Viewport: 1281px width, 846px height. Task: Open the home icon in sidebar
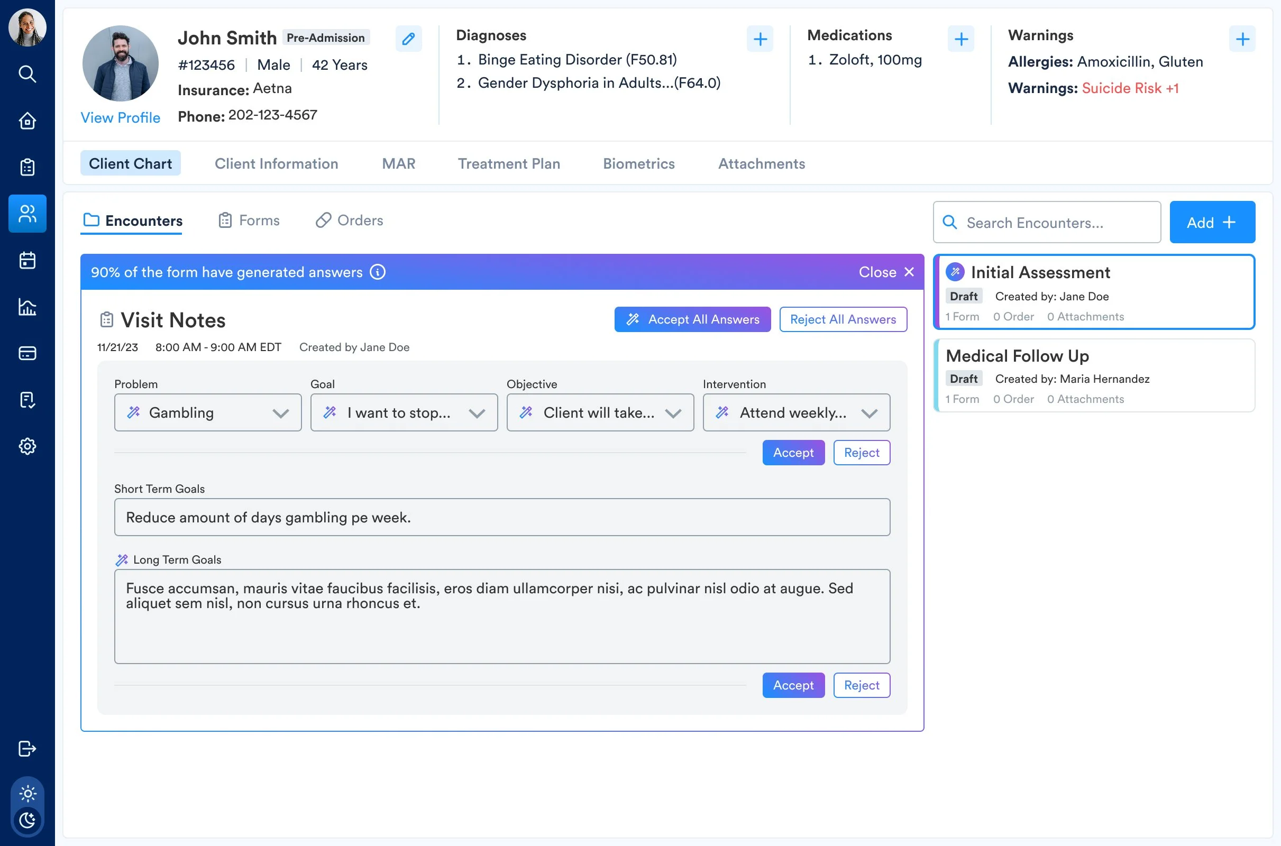[27, 121]
